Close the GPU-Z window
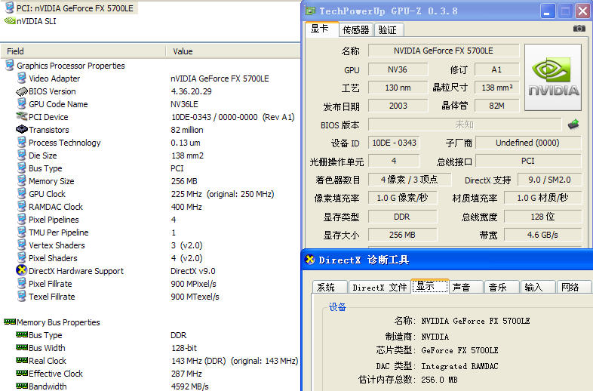Image resolution: width=593 pixels, height=391 pixels. point(582,11)
